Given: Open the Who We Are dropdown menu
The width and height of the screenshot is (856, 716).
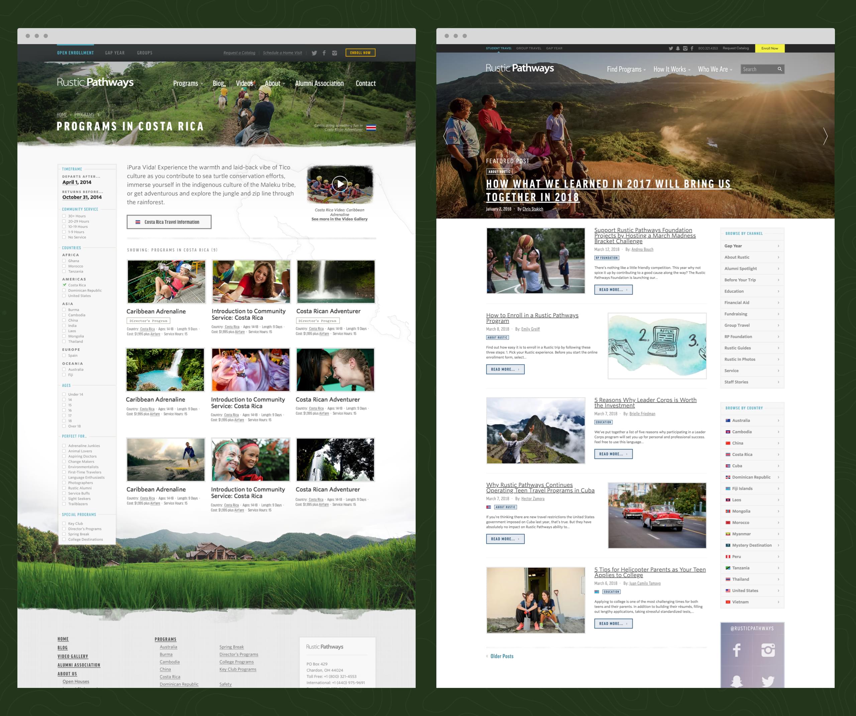Looking at the screenshot, I should point(715,69).
